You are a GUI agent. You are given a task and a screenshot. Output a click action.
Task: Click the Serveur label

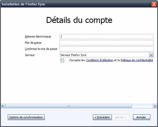[30, 55]
